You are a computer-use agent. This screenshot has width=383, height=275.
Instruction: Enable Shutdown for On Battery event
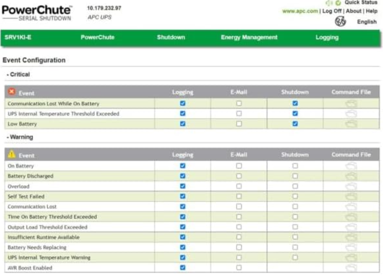coord(295,166)
